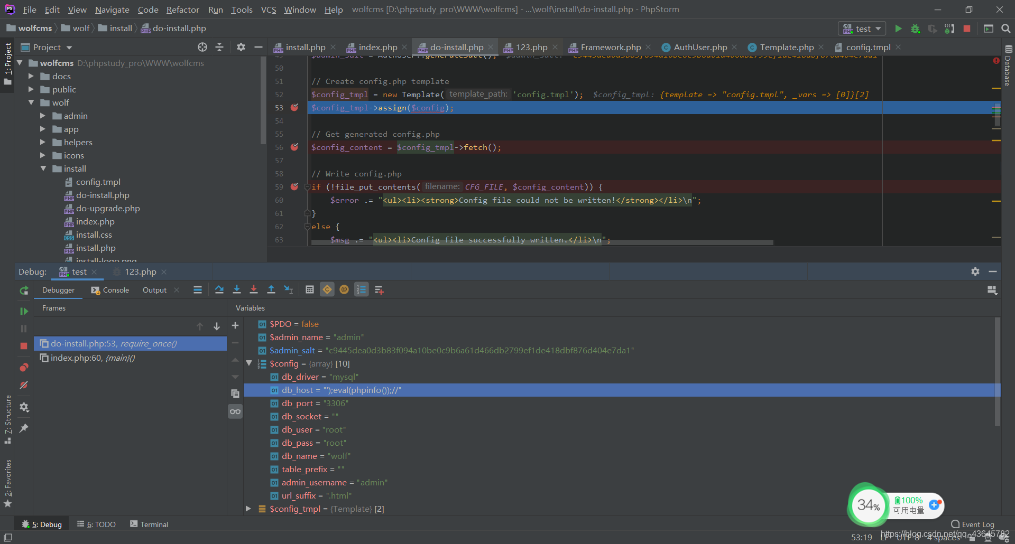The image size is (1015, 544).
Task: Click the Variables pane scrollbar
Action: [x=997, y=371]
